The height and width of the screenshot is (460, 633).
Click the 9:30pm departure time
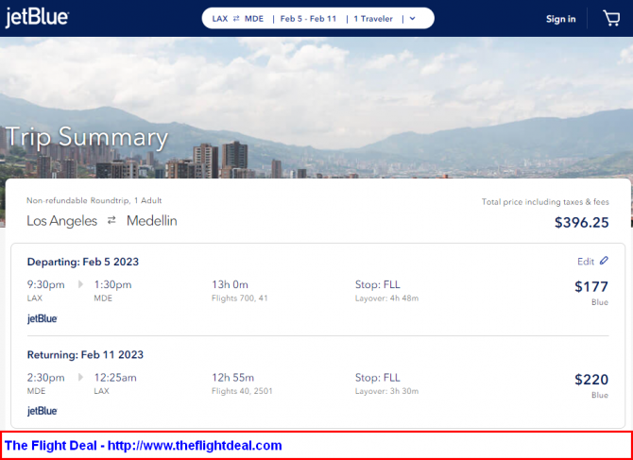click(x=45, y=285)
